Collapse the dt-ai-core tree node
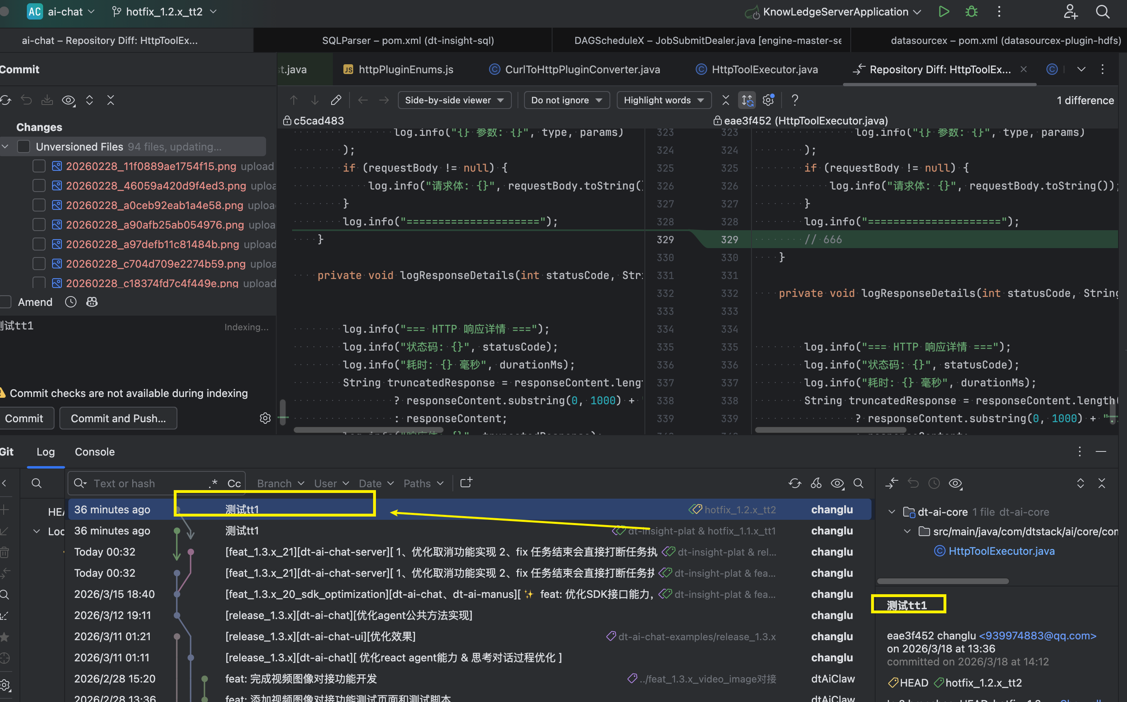1127x702 pixels. coord(891,512)
